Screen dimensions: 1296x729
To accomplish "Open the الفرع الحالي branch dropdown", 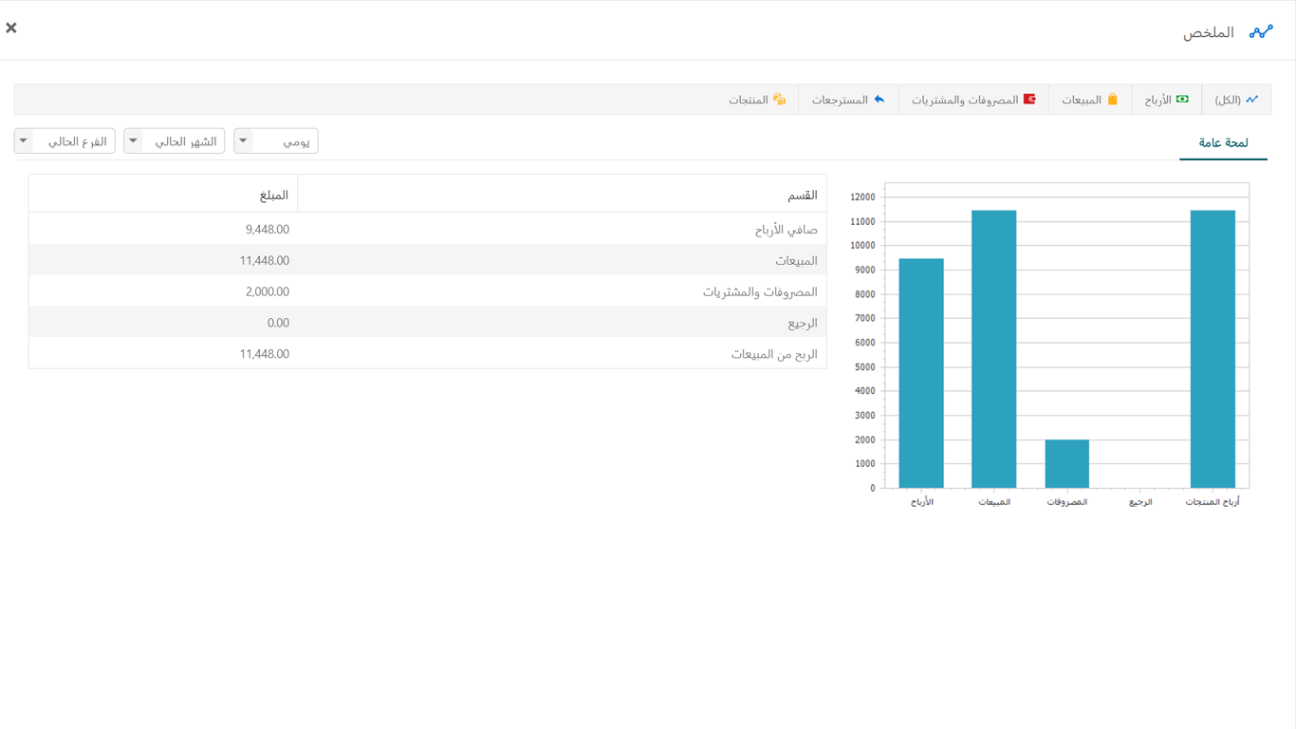I will (65, 141).
